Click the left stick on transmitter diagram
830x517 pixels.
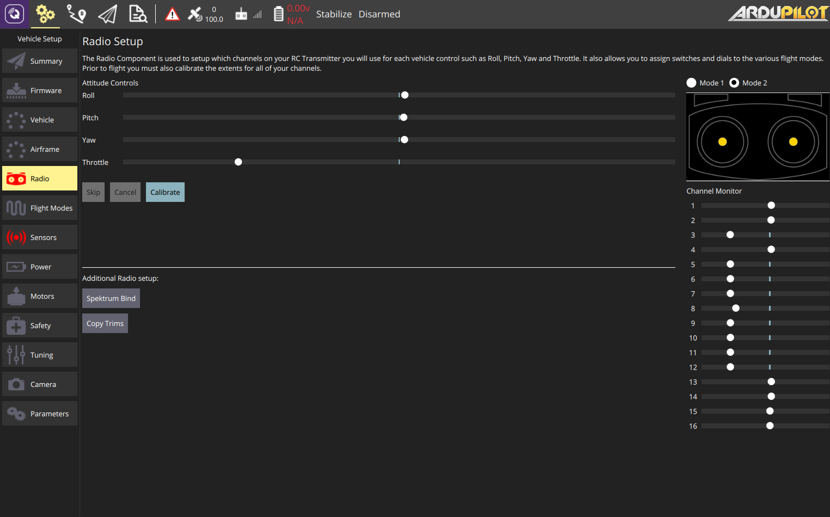pos(723,141)
